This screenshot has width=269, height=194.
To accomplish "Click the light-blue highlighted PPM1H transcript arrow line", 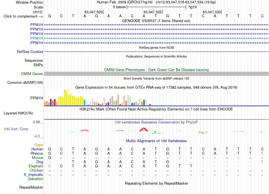I will tap(156, 39).
